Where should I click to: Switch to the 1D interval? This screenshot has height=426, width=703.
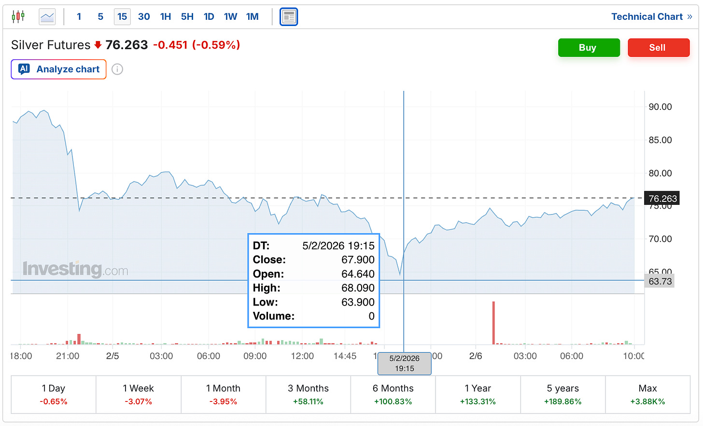pyautogui.click(x=209, y=17)
